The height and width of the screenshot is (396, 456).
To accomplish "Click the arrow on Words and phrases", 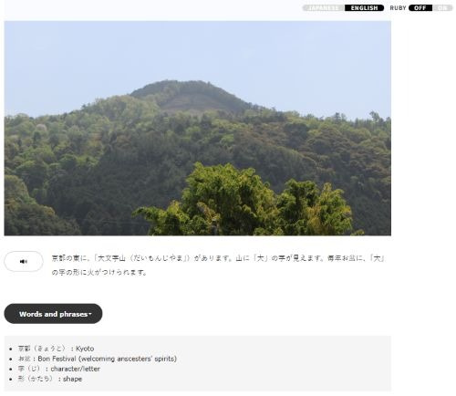I will pos(90,314).
